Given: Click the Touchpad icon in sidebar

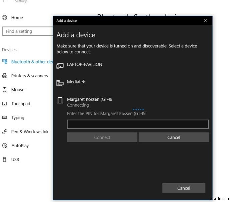Looking at the screenshot, I should [5, 104].
